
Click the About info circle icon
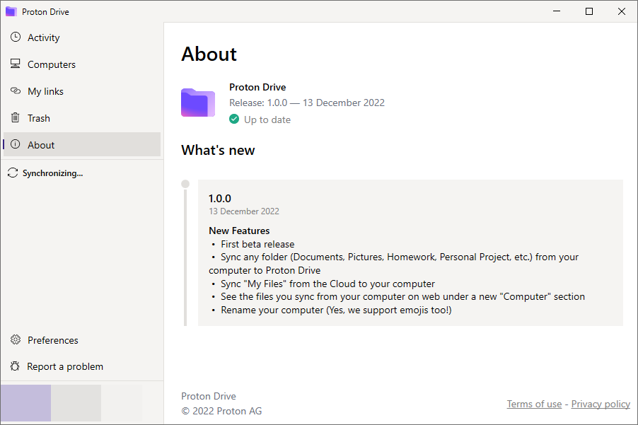pyautogui.click(x=16, y=144)
